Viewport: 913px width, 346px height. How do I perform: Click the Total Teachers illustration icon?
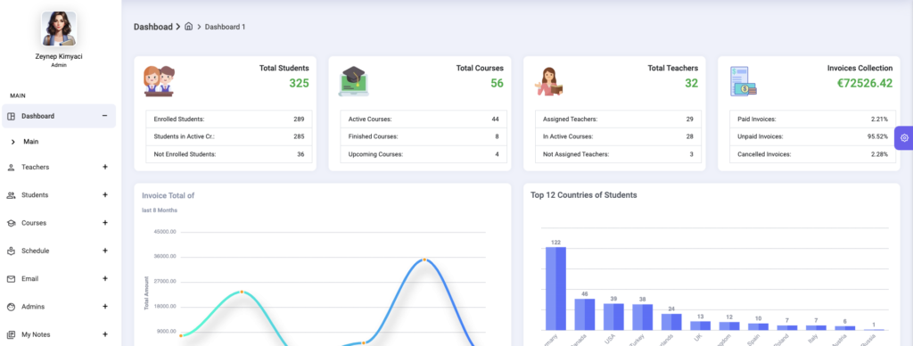click(548, 81)
